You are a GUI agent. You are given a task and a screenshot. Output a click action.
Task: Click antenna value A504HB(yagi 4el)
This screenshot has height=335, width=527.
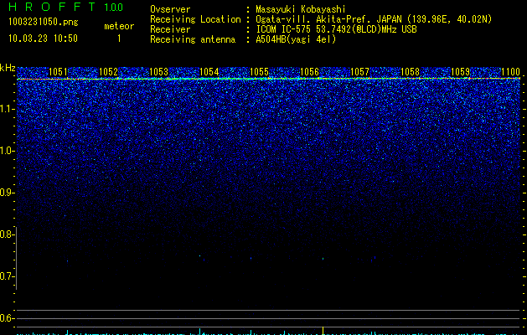click(x=296, y=39)
